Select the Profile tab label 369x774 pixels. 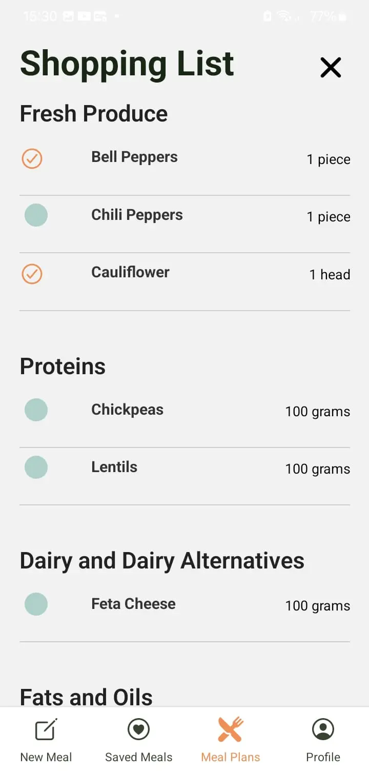pos(323,757)
